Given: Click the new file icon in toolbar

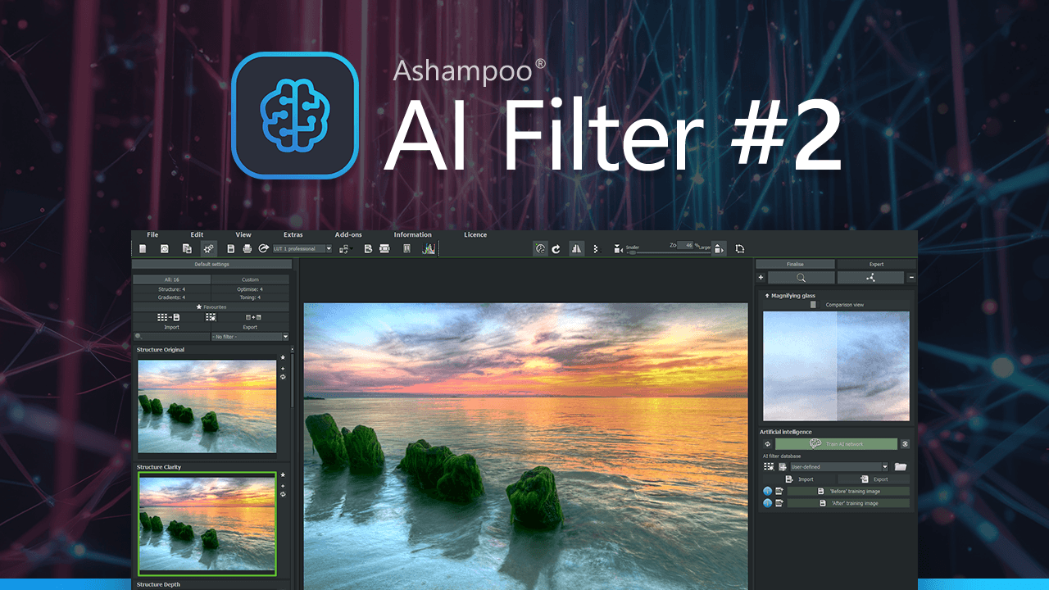Looking at the screenshot, I should pos(143,248).
